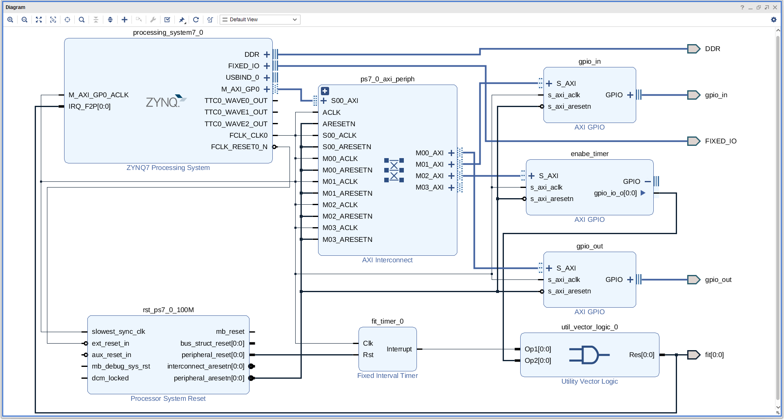
Task: Click the zoom fit icon
Action: coord(39,20)
